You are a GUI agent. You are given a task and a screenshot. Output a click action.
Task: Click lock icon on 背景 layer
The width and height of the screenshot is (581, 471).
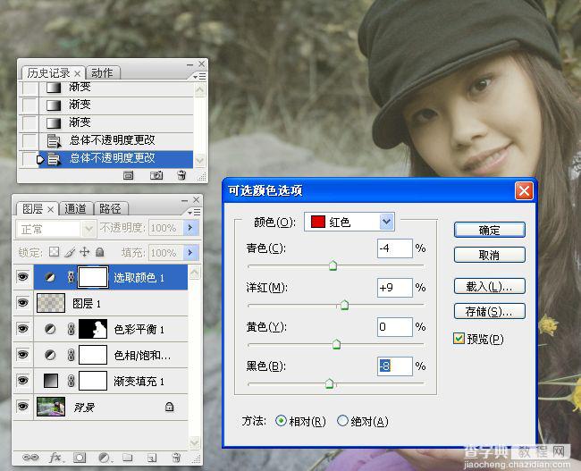pyautogui.click(x=169, y=407)
